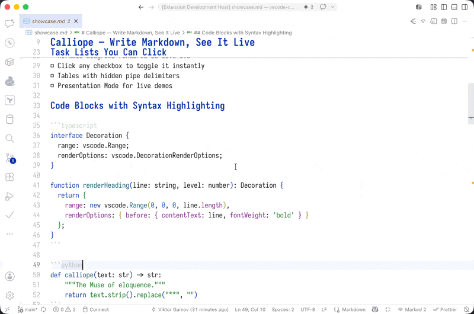Click sticky heading 'Calliope — Write Markdown, See It Live'

coord(153,42)
